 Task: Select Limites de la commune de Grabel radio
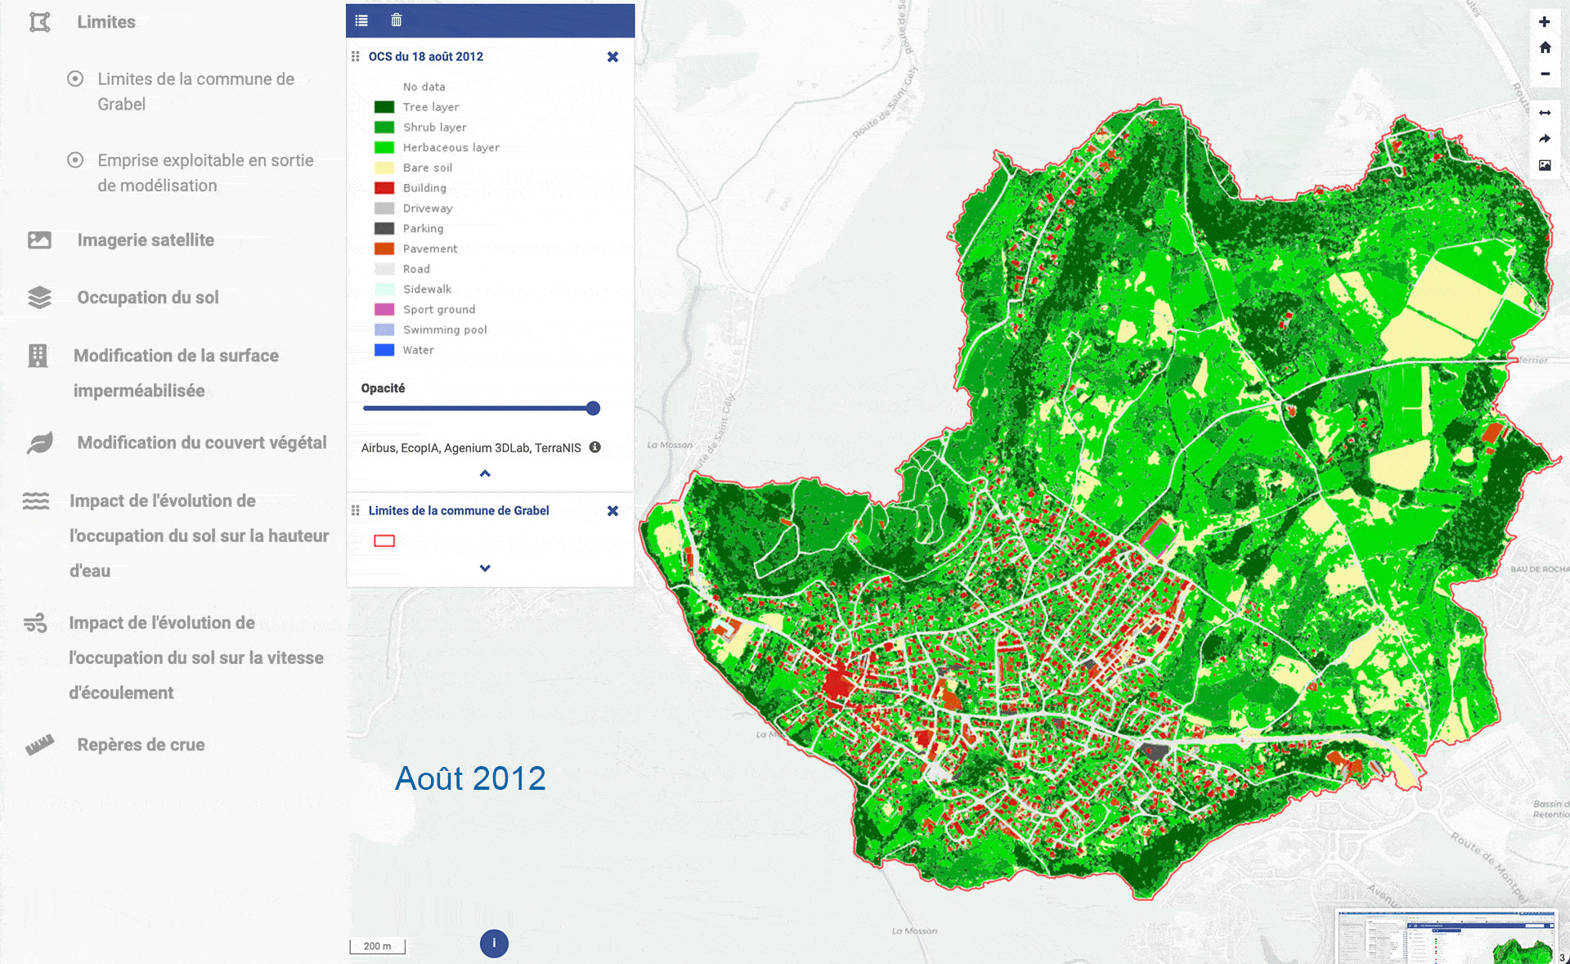click(x=75, y=79)
